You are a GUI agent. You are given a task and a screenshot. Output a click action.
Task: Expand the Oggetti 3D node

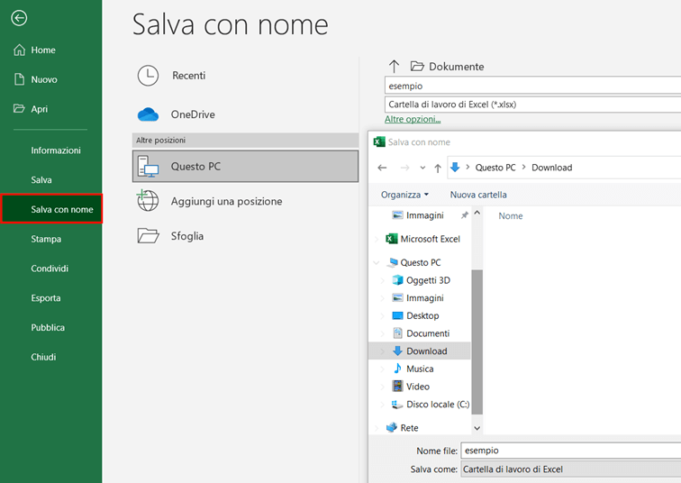(x=383, y=280)
